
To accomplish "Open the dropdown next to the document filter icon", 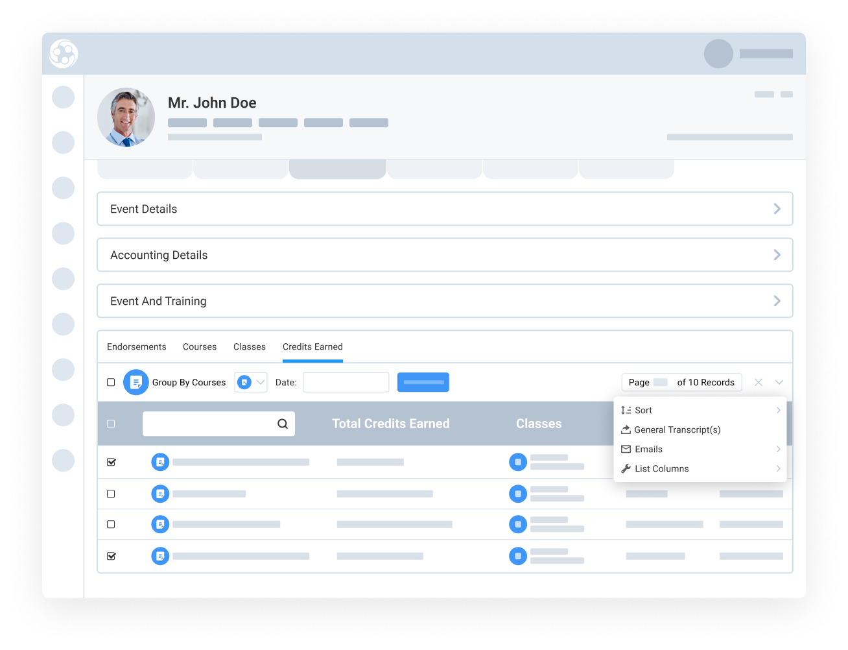I will [259, 382].
